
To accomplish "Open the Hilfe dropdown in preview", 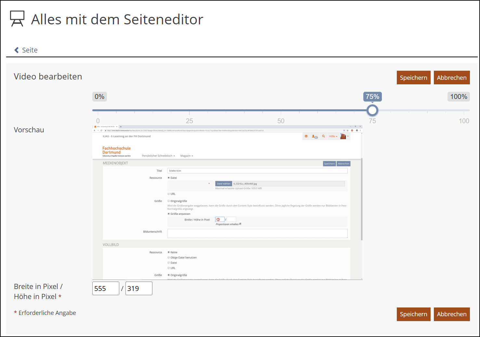I will coord(333,137).
